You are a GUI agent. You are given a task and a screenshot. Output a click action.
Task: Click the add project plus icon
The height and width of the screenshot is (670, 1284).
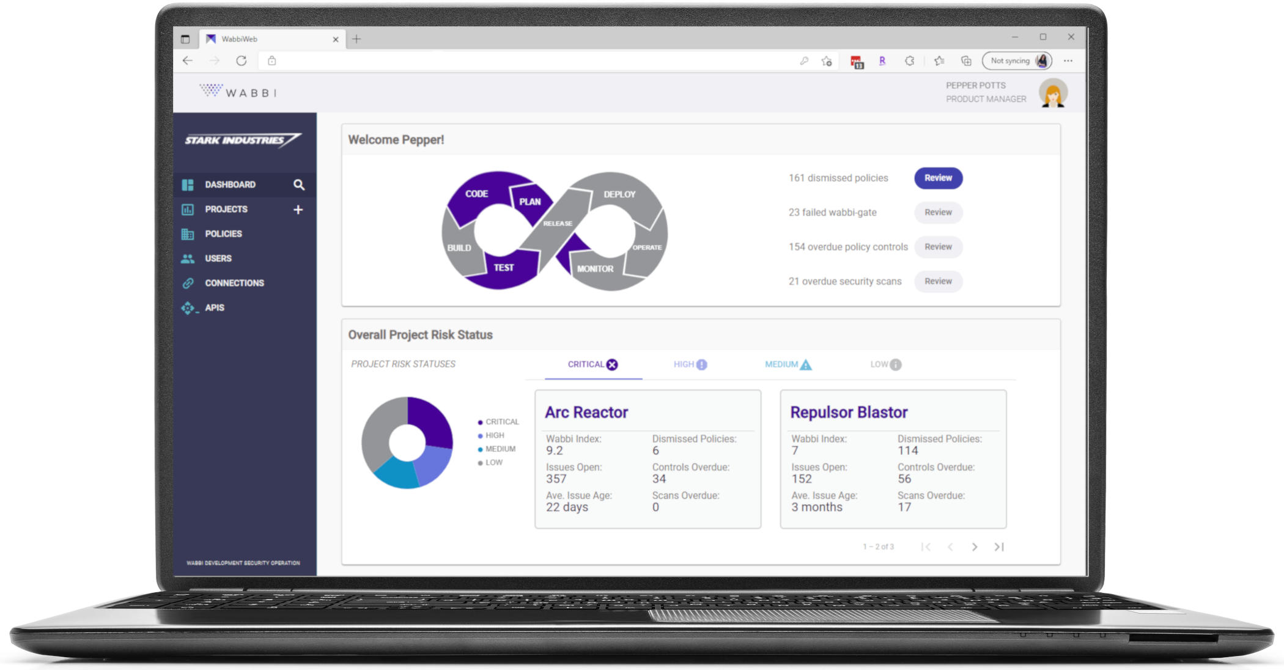point(301,210)
